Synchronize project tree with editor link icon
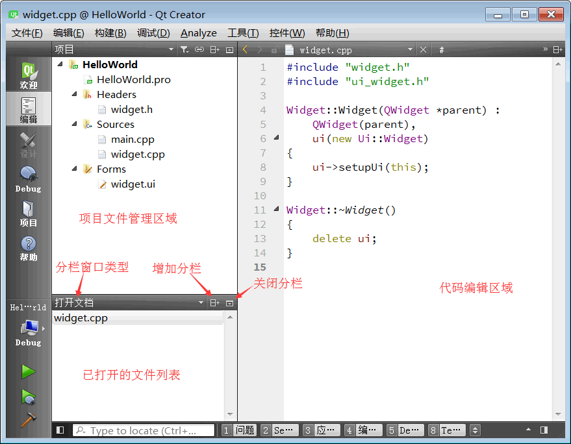 [199, 49]
